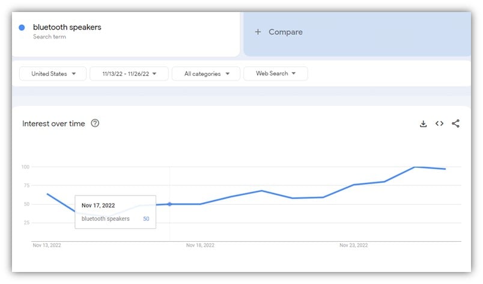Open the United States region dropdown
483x284 pixels.
[x=53, y=73]
